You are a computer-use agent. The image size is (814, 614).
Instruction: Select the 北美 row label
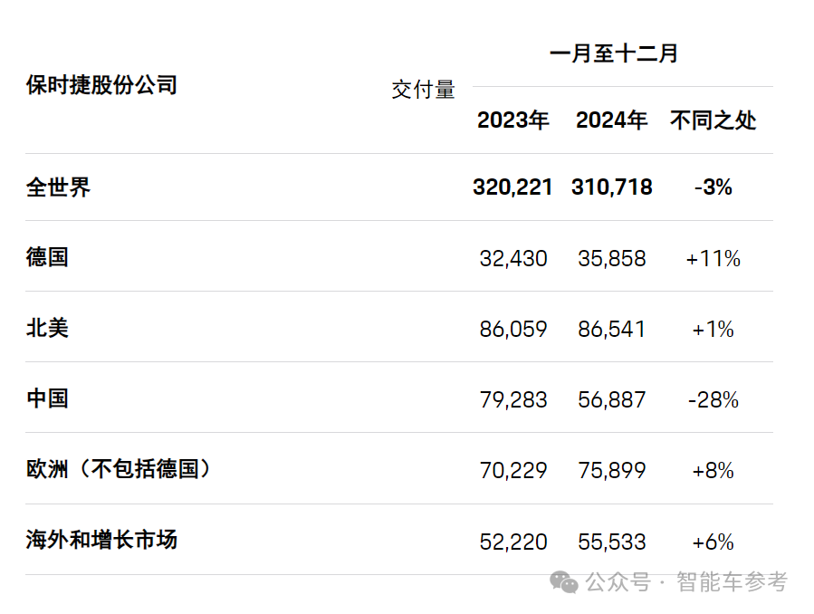point(48,328)
